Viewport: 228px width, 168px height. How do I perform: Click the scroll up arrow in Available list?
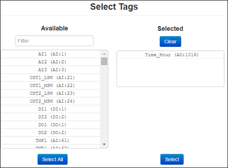pos(104,54)
